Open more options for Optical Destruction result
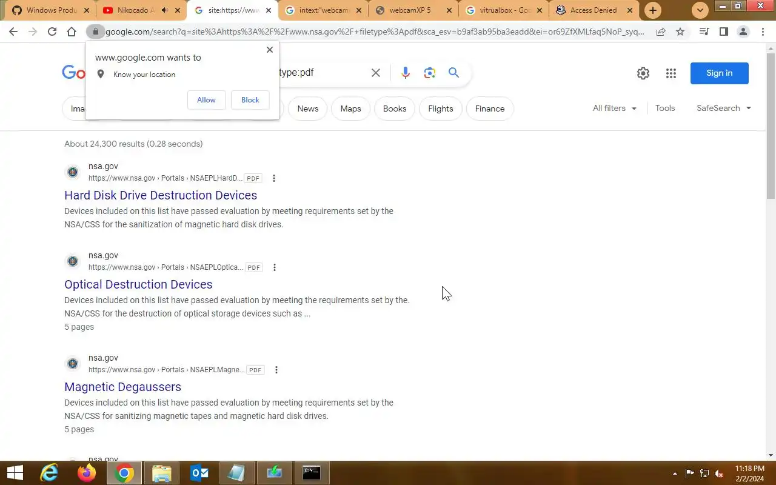 point(275,267)
